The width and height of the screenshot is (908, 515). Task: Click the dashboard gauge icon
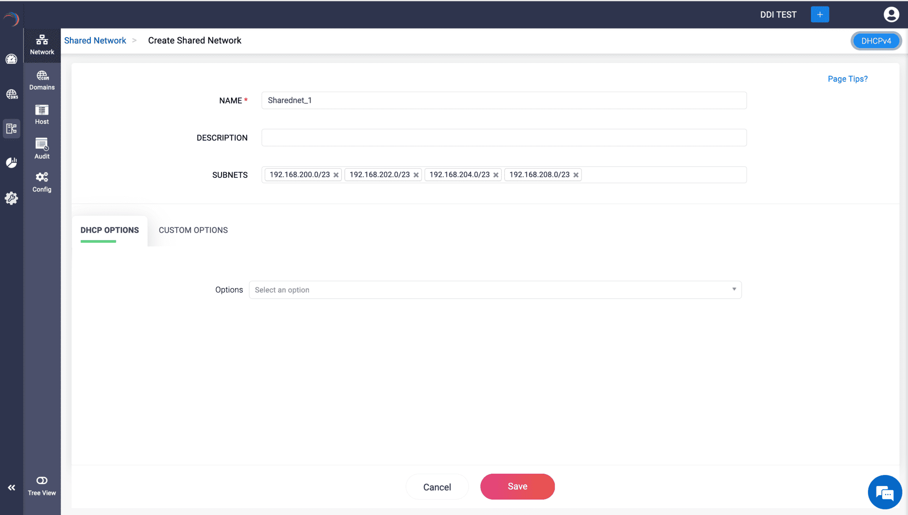(x=11, y=59)
